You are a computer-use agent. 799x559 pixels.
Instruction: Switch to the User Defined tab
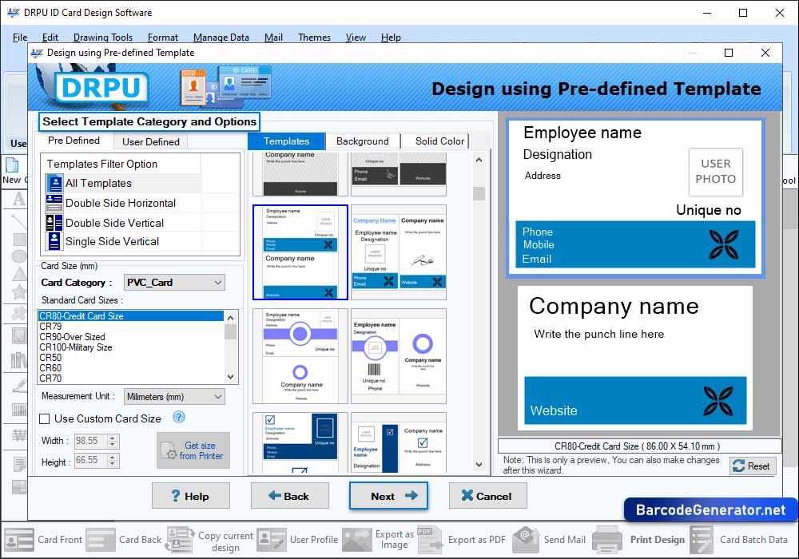point(151,141)
